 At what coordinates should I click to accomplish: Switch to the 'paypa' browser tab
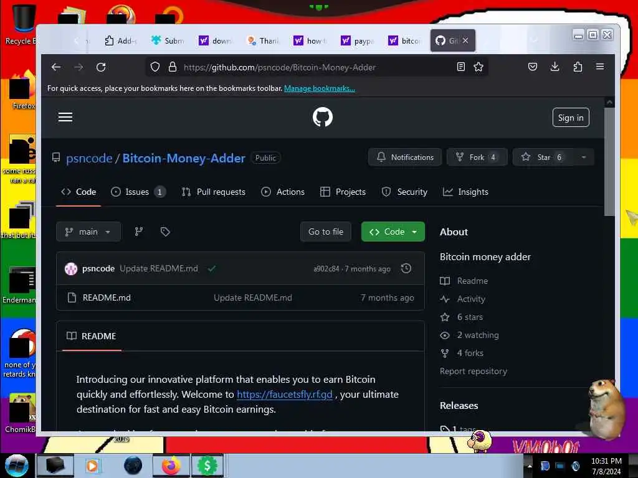point(358,40)
